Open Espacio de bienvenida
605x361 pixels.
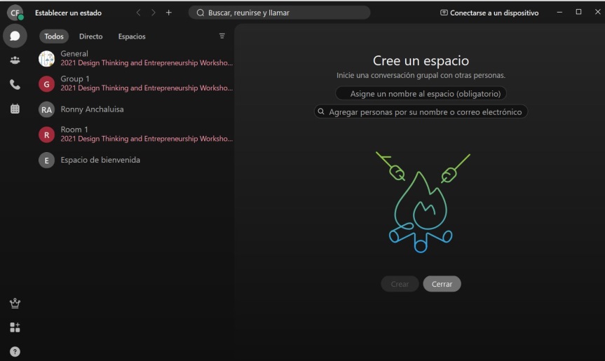coord(135,160)
